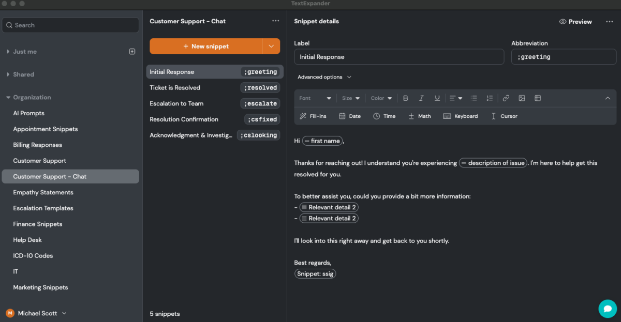Viewport: 621px width, 322px height.
Task: Open the Customer Support - Chat group options menu
Action: pyautogui.click(x=275, y=21)
